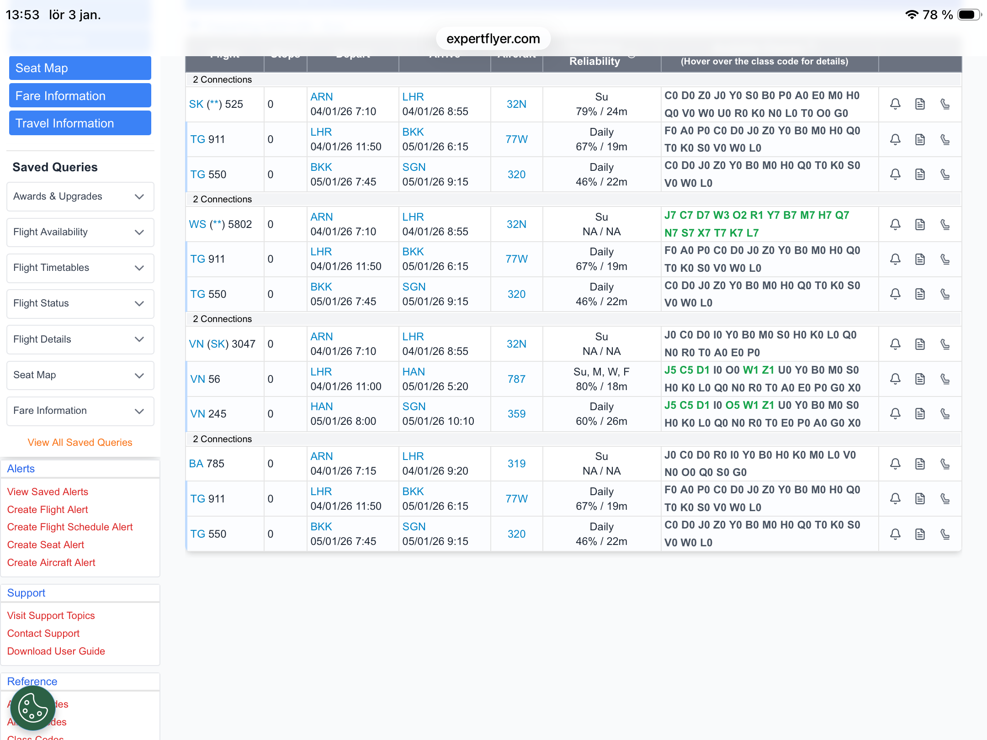Expand Awards & Upgrades saved queries dropdown
Screen dimensions: 987x740
click(x=80, y=196)
